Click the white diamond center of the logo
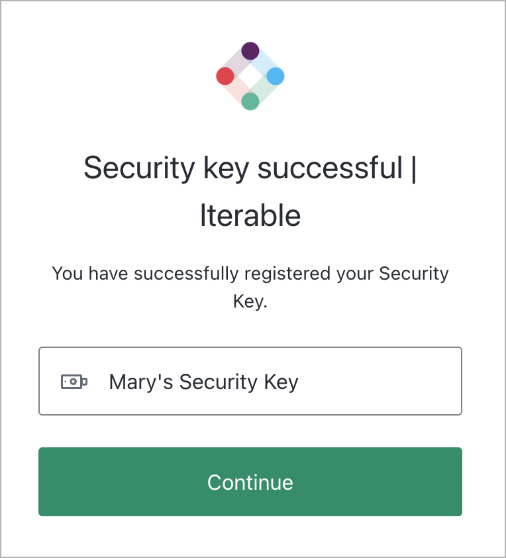The width and height of the screenshot is (506, 558). click(250, 75)
